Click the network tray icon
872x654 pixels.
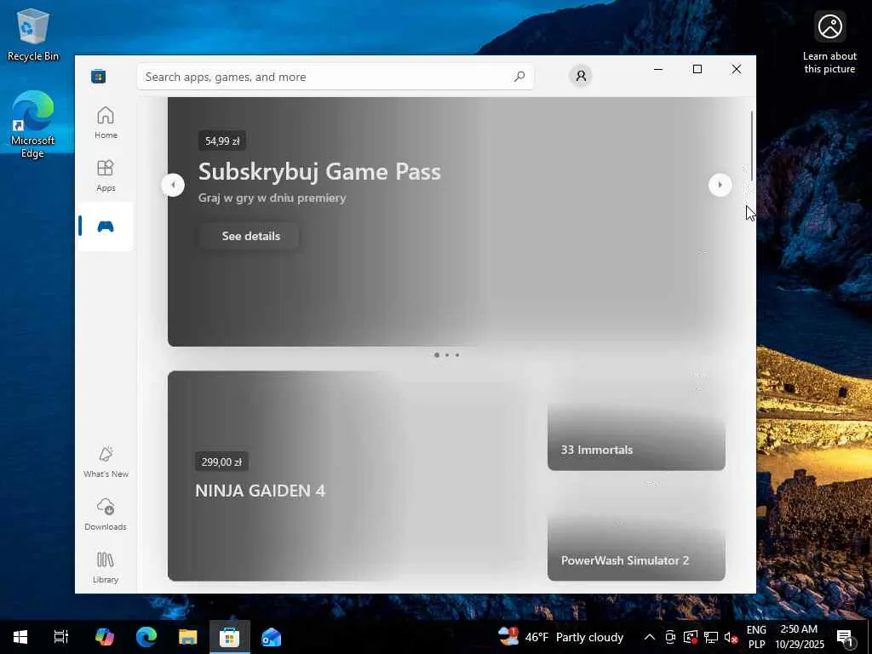pos(711,637)
